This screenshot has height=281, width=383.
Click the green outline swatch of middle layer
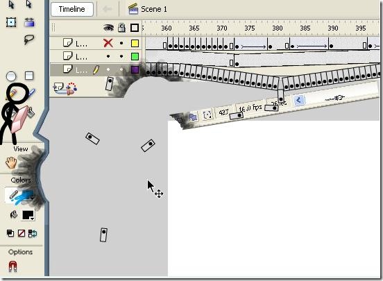(135, 57)
